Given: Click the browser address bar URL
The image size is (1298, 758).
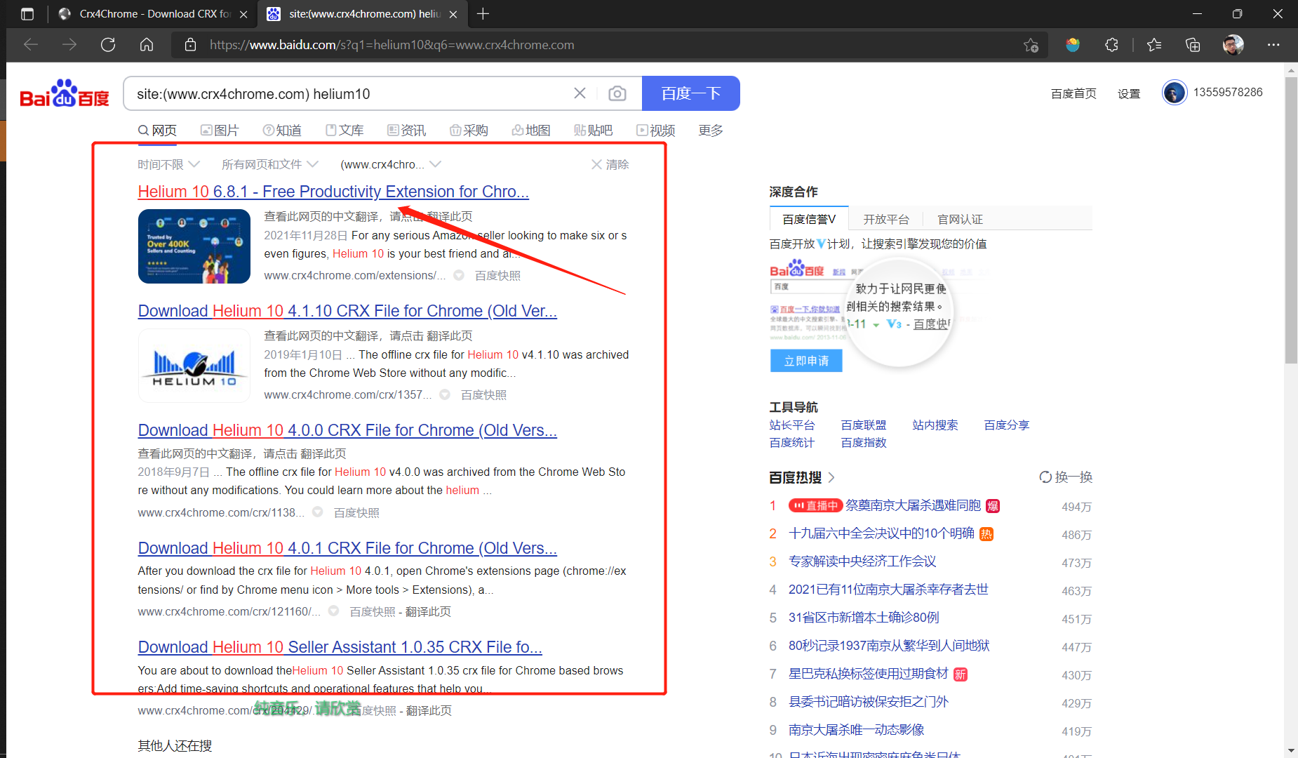Looking at the screenshot, I should click(x=392, y=45).
